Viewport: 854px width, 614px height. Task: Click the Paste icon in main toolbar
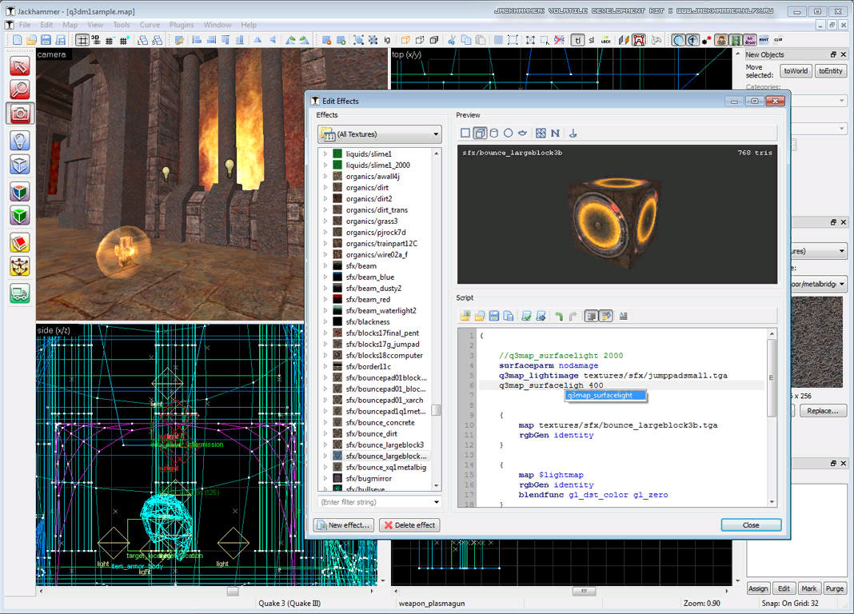[481, 40]
